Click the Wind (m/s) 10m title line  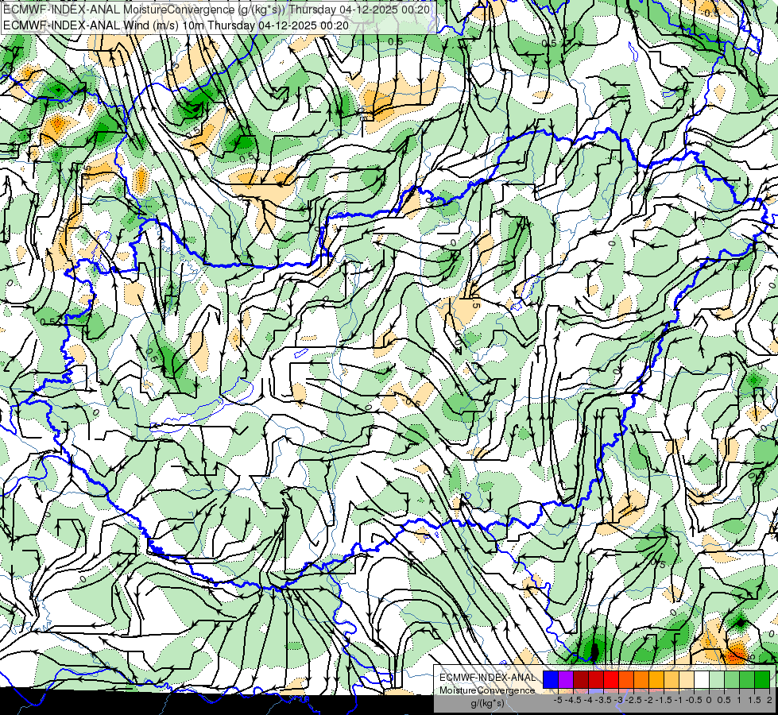point(176,25)
